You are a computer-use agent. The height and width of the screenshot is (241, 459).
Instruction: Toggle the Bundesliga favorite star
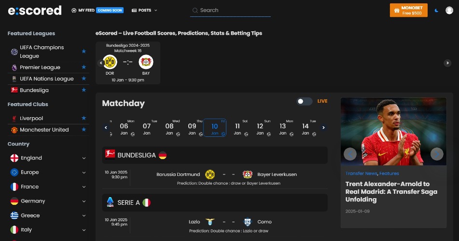[83, 90]
